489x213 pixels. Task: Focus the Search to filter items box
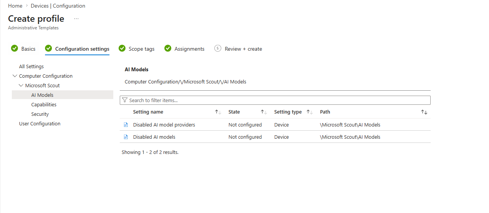click(x=275, y=100)
